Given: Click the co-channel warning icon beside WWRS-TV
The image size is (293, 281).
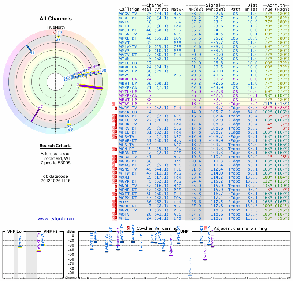Looking at the screenshot, I should [x=116, y=108].
